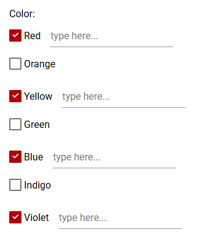Click the Yellow label text
Screen dimensions: 224x243
38,96
